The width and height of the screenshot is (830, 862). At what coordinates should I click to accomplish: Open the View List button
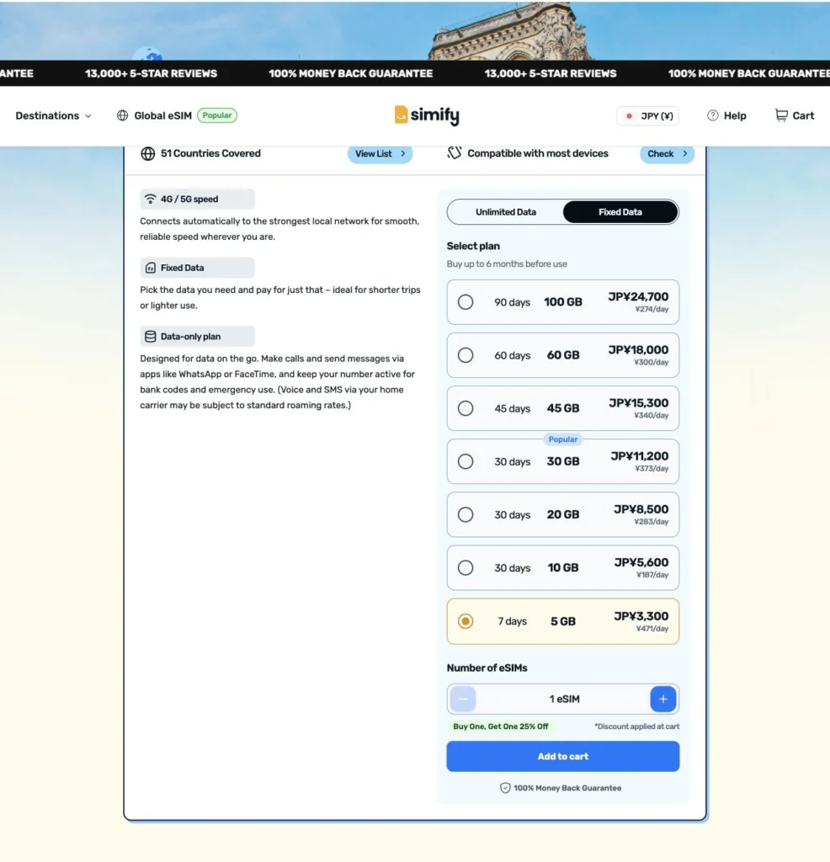click(380, 153)
